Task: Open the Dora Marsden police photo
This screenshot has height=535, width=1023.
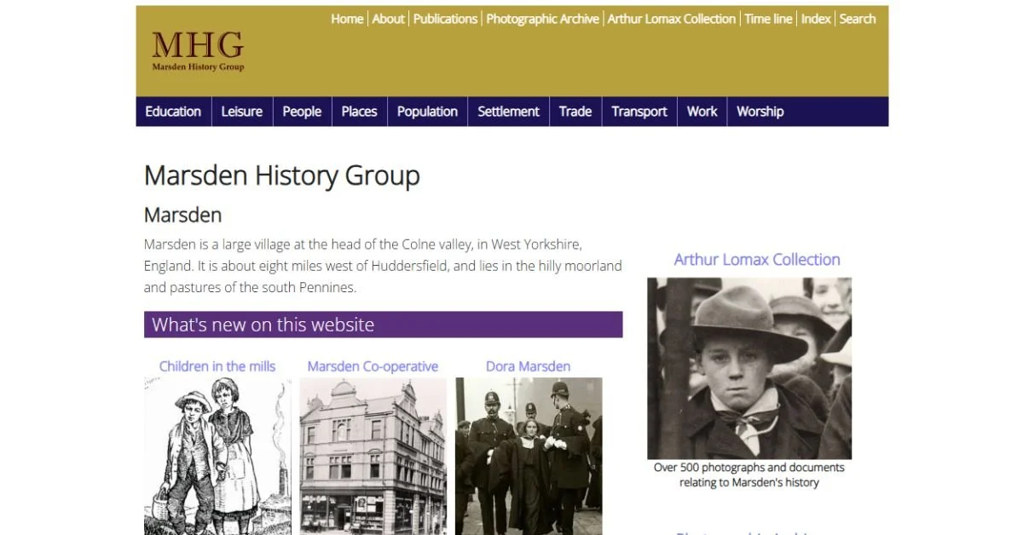Action: point(529,457)
